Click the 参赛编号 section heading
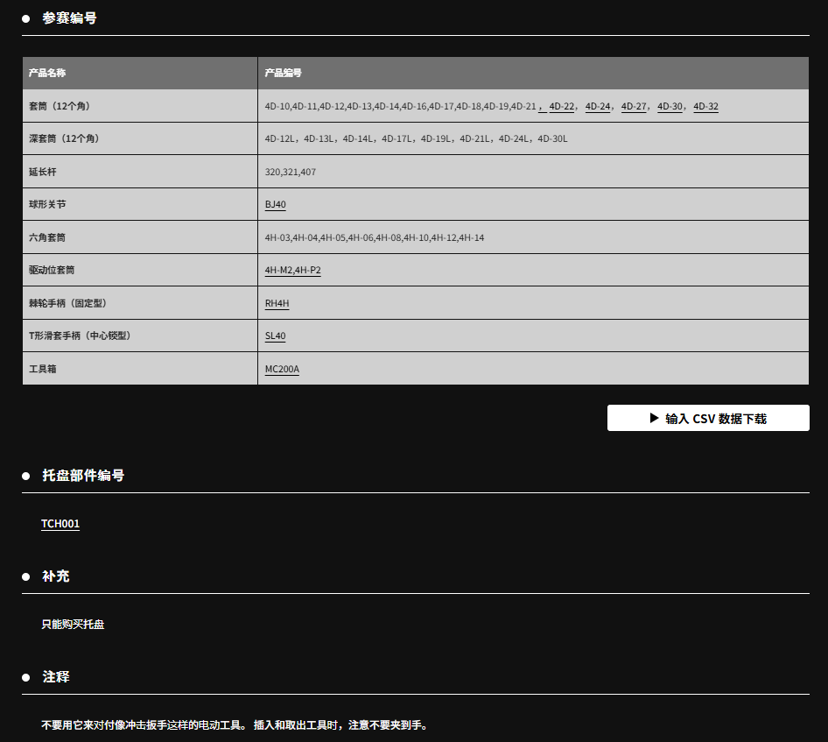 click(69, 18)
